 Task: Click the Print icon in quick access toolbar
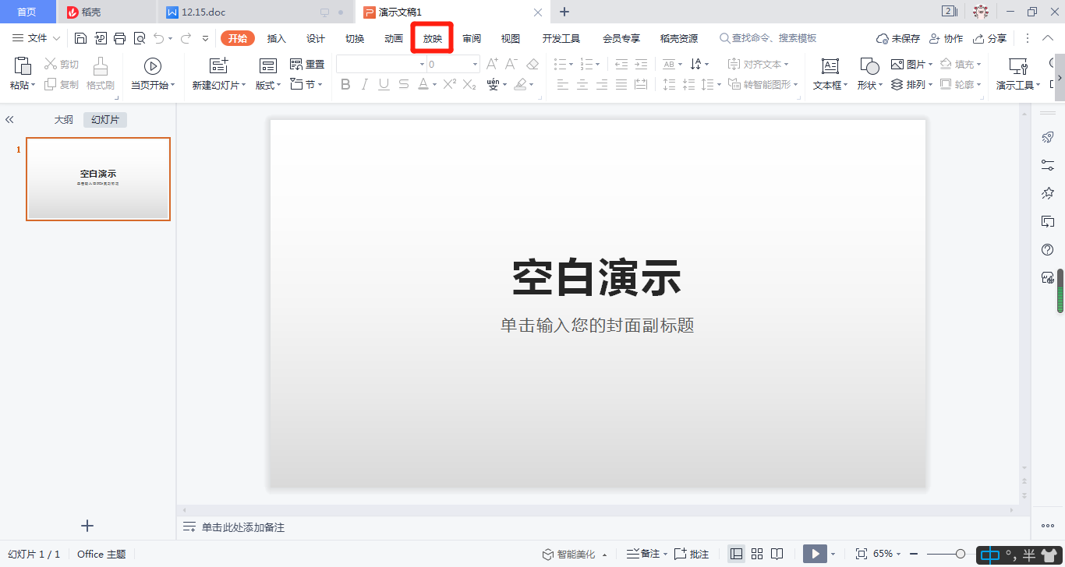pos(119,38)
